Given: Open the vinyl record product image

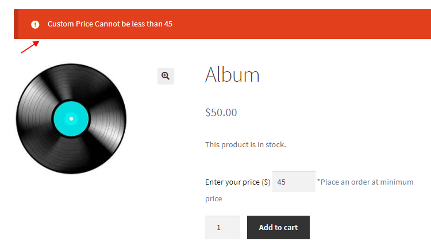Looking at the screenshot, I should point(71,119).
